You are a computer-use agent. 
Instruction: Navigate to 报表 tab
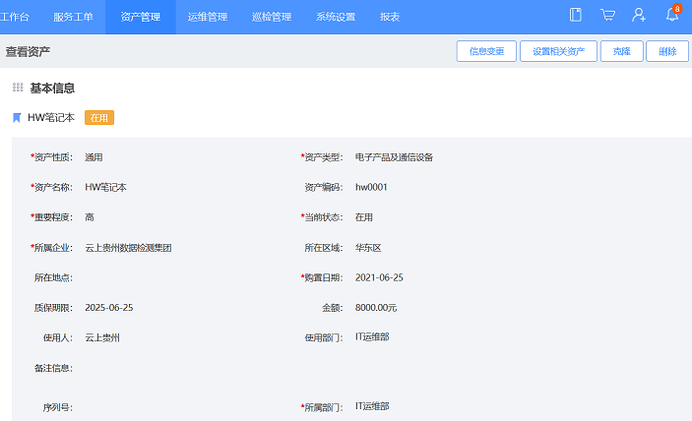(x=390, y=17)
